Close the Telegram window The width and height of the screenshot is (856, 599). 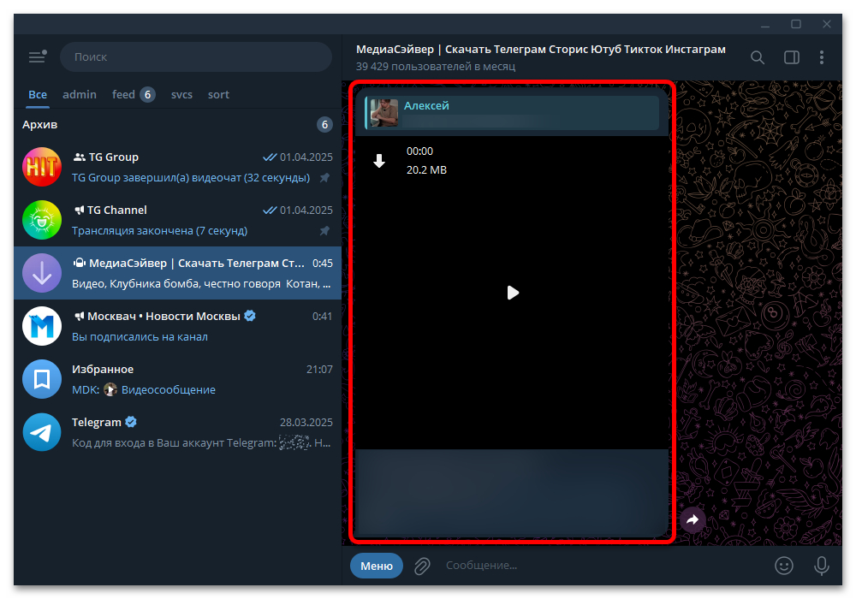(827, 25)
